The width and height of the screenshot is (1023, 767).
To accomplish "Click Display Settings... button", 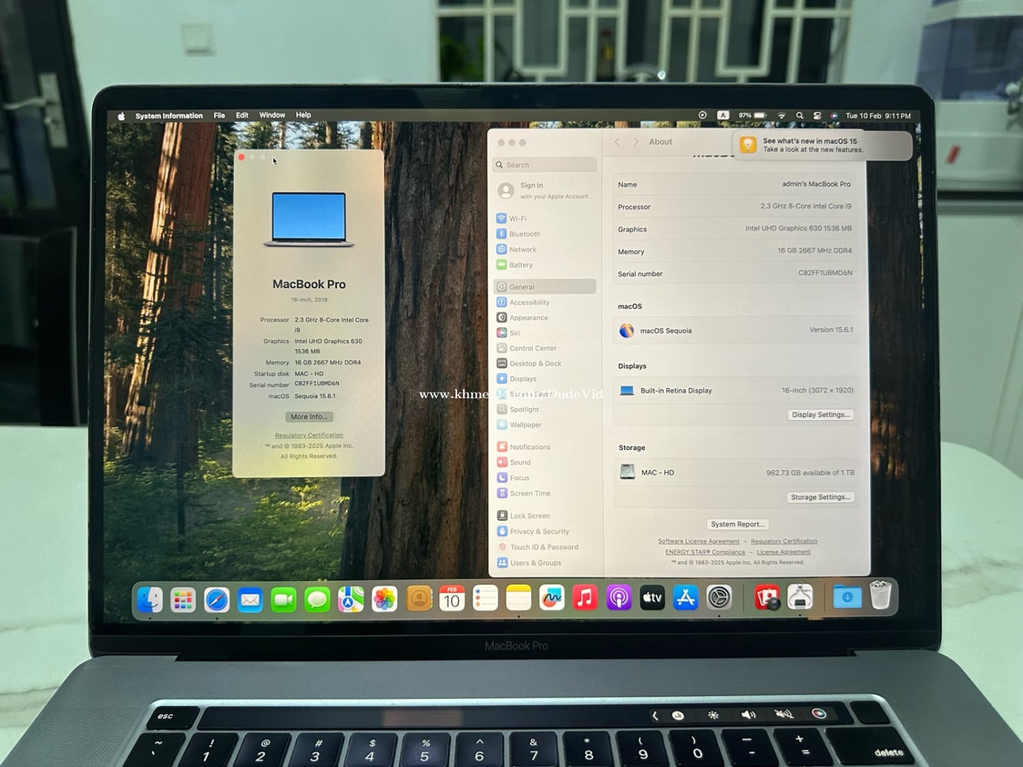I will [820, 415].
